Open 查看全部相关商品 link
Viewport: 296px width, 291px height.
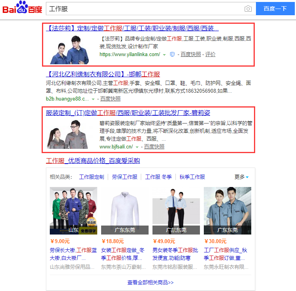point(151,282)
